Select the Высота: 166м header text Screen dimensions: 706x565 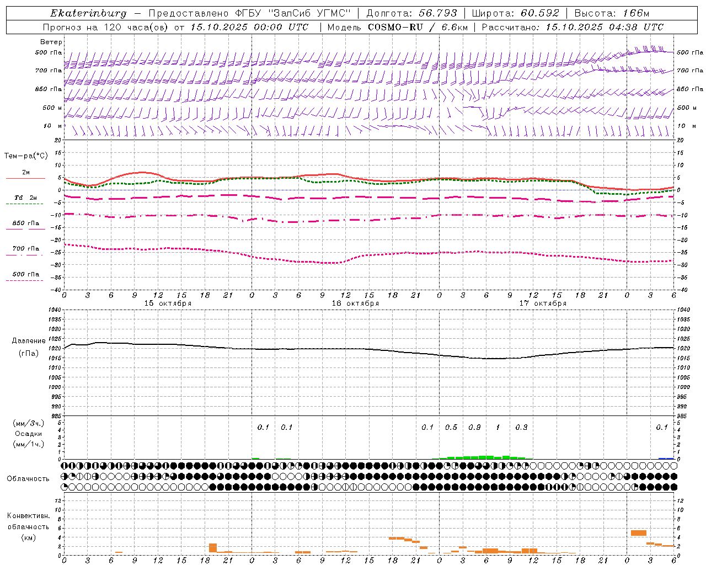tap(612, 13)
